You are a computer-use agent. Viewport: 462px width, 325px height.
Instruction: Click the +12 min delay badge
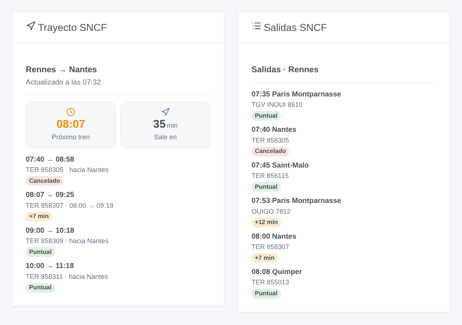coord(266,222)
